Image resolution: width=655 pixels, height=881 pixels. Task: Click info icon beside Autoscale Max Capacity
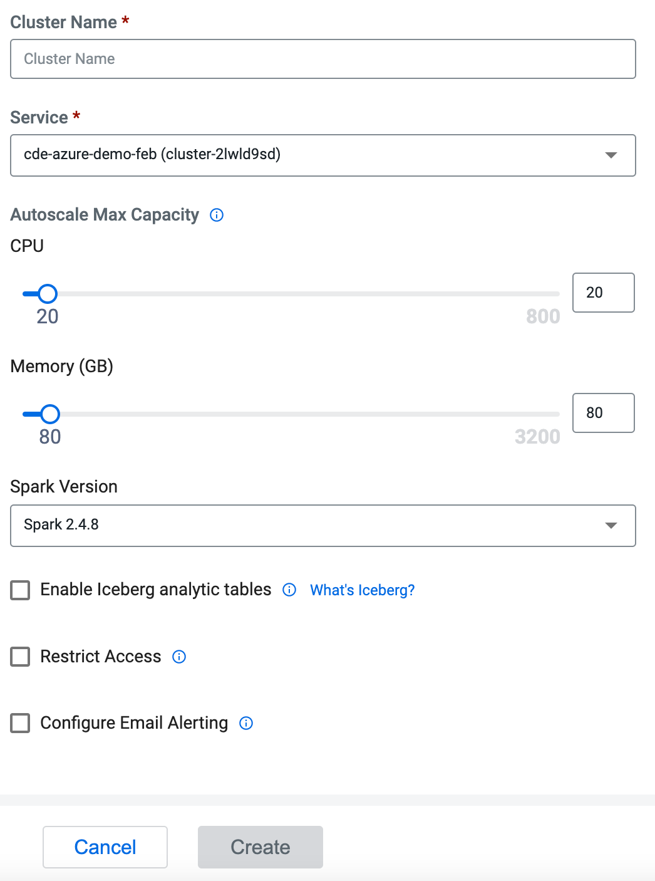tap(217, 215)
